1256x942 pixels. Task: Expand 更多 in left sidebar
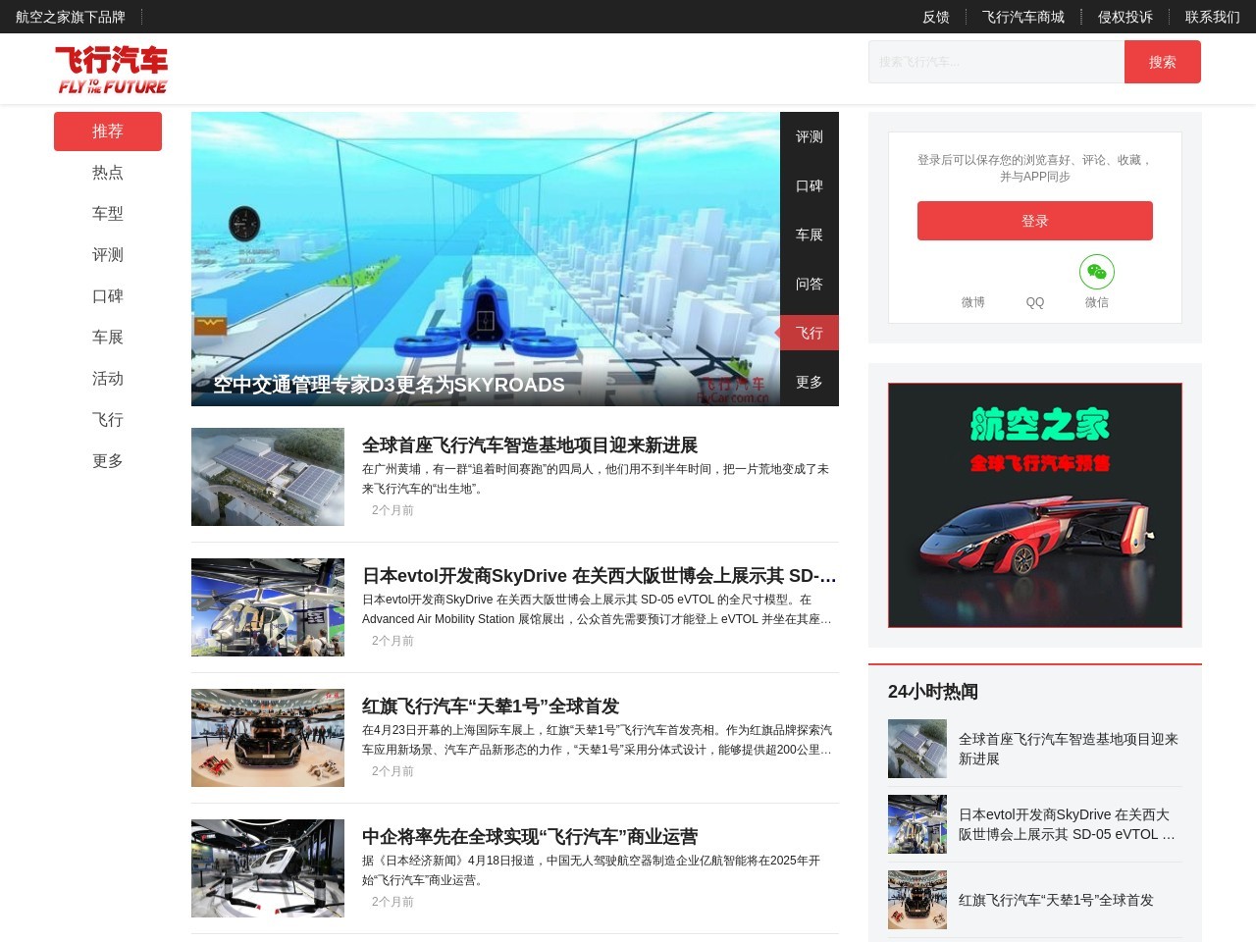tap(108, 461)
